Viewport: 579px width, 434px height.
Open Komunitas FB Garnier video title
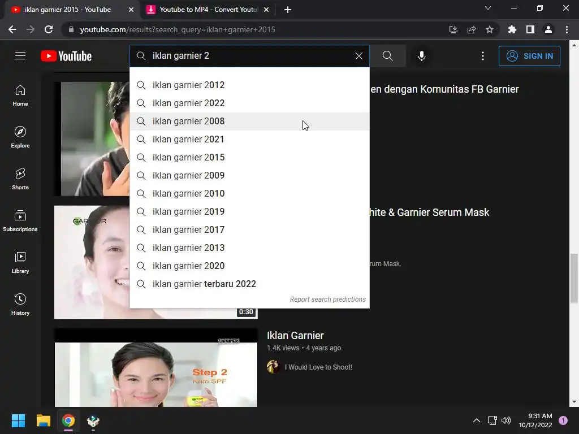click(x=444, y=89)
